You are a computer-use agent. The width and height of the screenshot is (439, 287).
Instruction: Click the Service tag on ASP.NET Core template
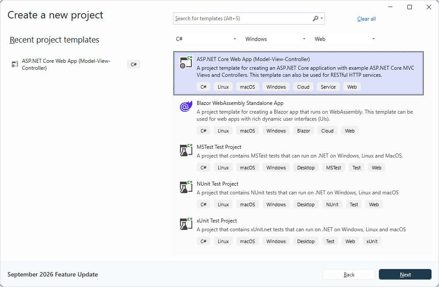328,87
